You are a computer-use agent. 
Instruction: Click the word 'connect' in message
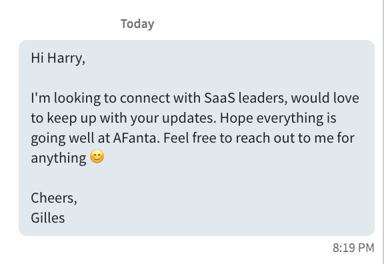(x=145, y=98)
